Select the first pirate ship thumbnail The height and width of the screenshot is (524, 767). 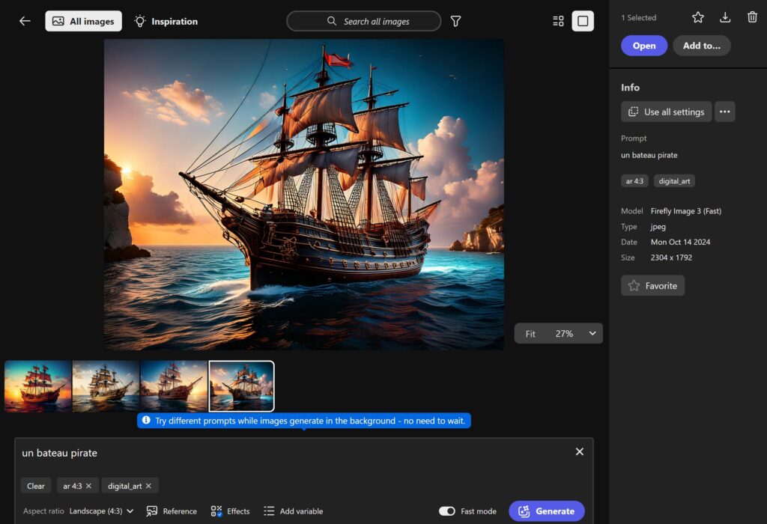click(x=37, y=386)
